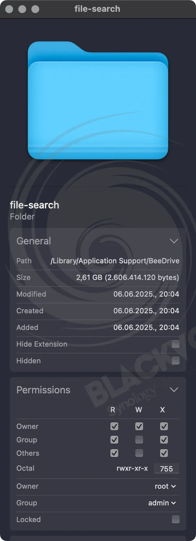The height and width of the screenshot is (541, 196).
Task: Enable the Hide Extension checkbox
Action: click(176, 344)
